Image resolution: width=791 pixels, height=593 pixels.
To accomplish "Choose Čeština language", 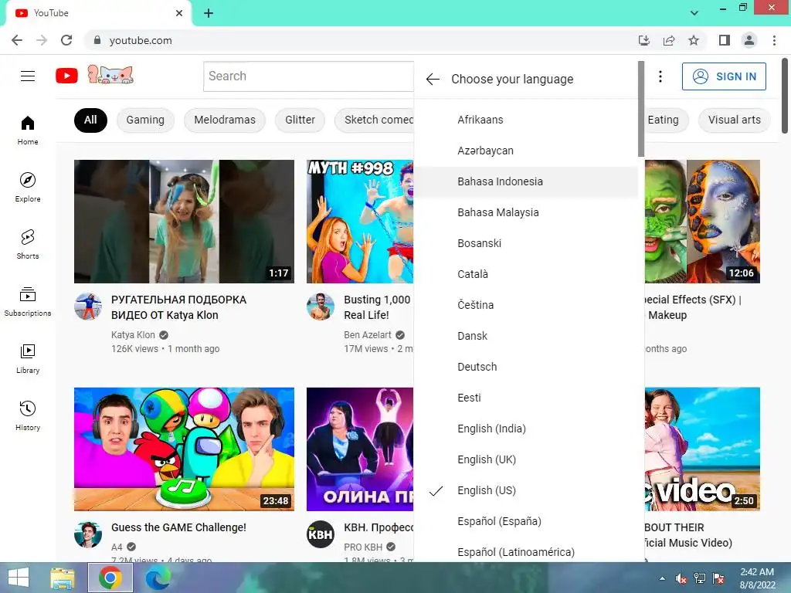I will pos(526,305).
